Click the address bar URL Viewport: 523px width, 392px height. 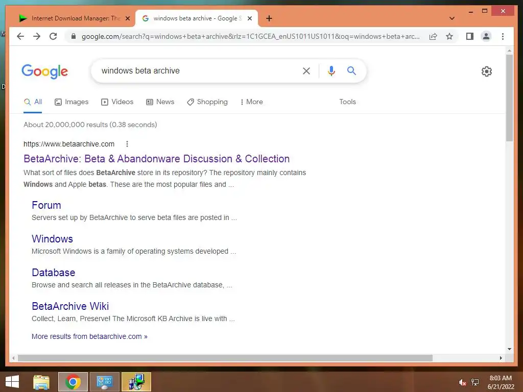(x=250, y=36)
